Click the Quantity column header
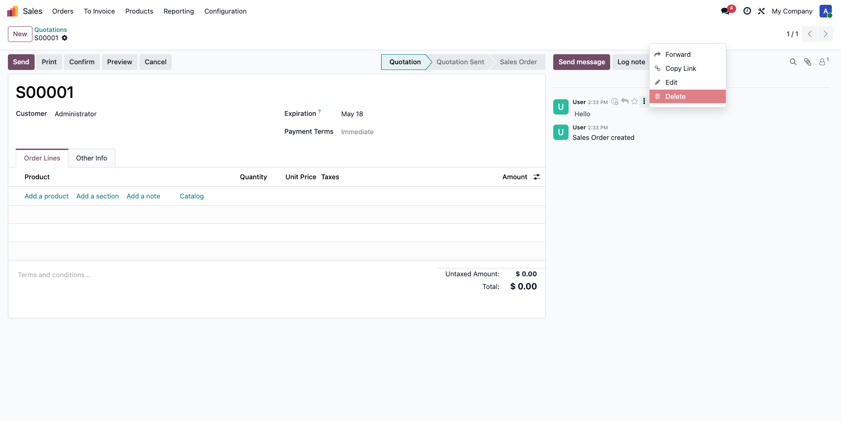Screen dimensions: 841x421 click(x=253, y=177)
